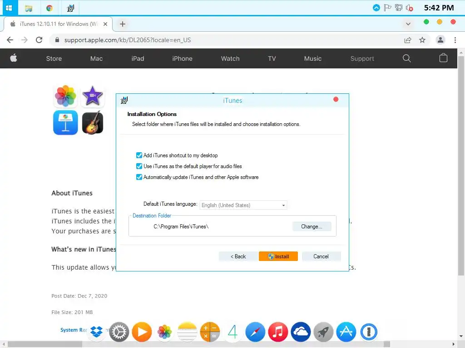Click the address bar URL

coord(128,40)
